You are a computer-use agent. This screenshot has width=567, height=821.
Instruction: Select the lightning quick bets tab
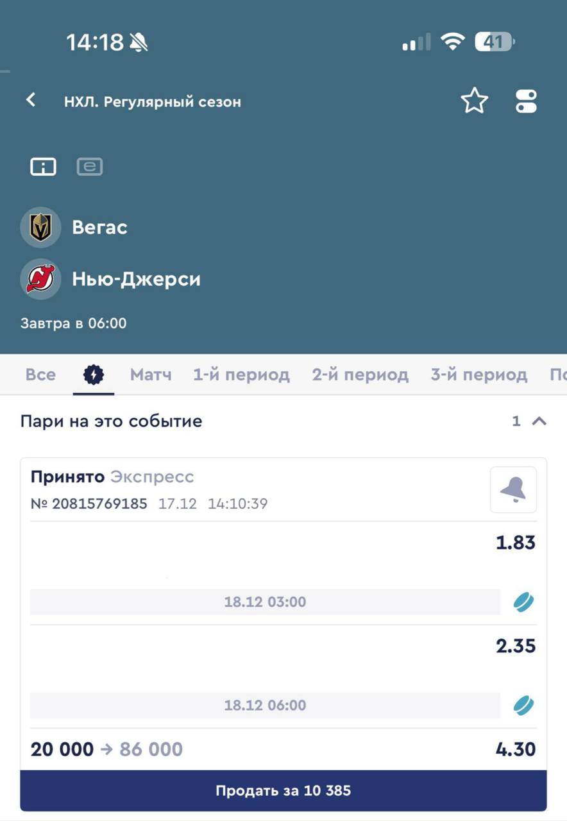coord(94,375)
